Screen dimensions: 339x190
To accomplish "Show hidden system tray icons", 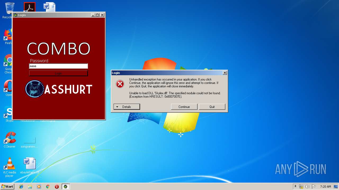I will [295, 187].
